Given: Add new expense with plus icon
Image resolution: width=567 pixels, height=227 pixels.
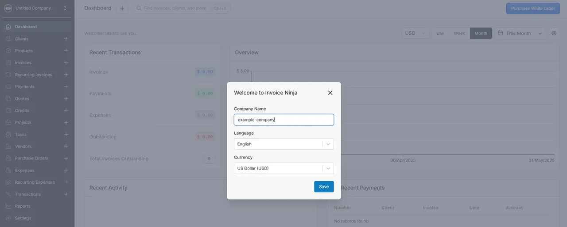Looking at the screenshot, I should (66, 170).
